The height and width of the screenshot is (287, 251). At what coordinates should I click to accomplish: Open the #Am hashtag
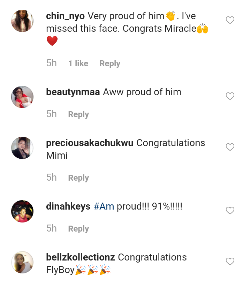point(104,206)
